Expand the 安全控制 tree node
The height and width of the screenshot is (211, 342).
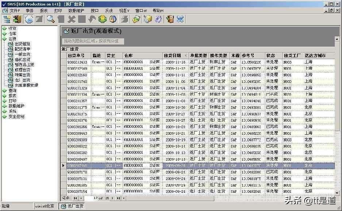coord(4,116)
